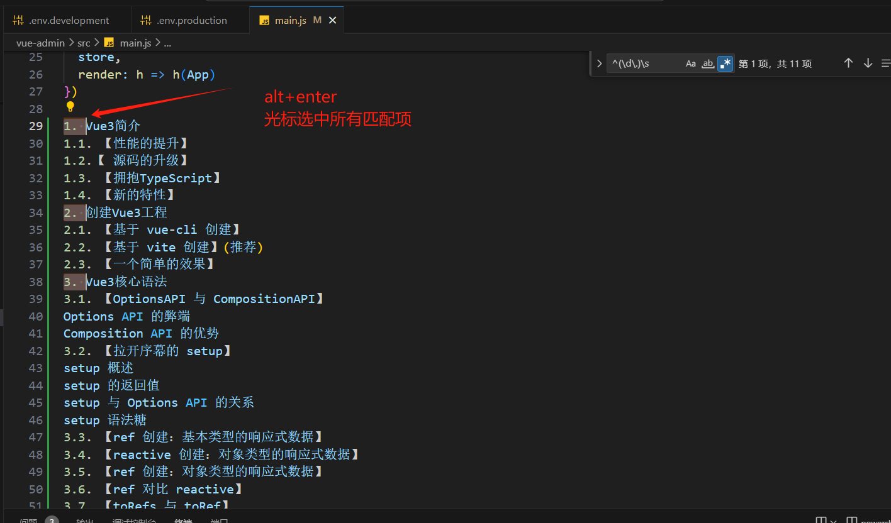Click match count text '第 1 项, 共 11 项'

[x=775, y=63]
